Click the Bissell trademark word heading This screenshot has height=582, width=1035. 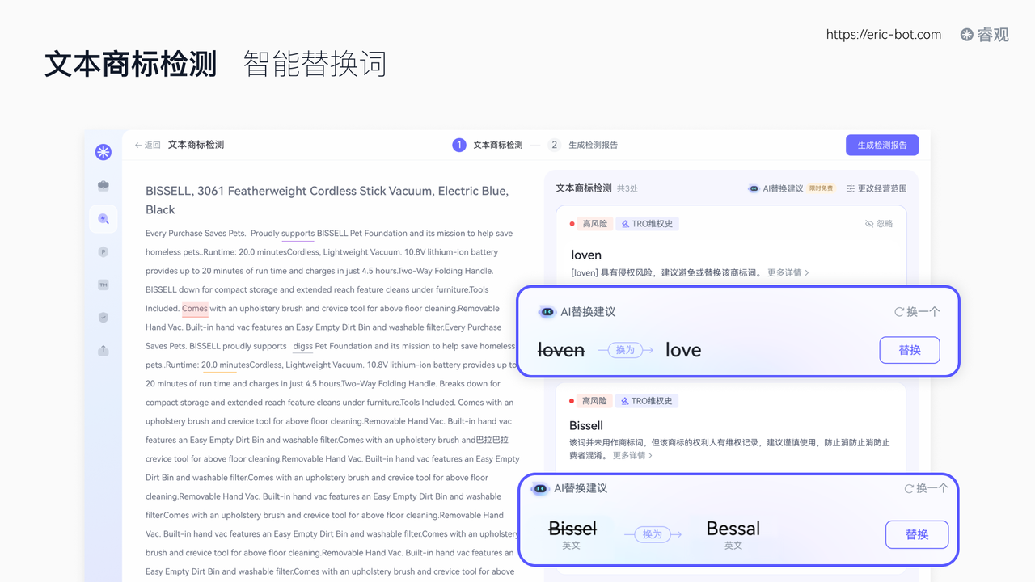coord(586,426)
